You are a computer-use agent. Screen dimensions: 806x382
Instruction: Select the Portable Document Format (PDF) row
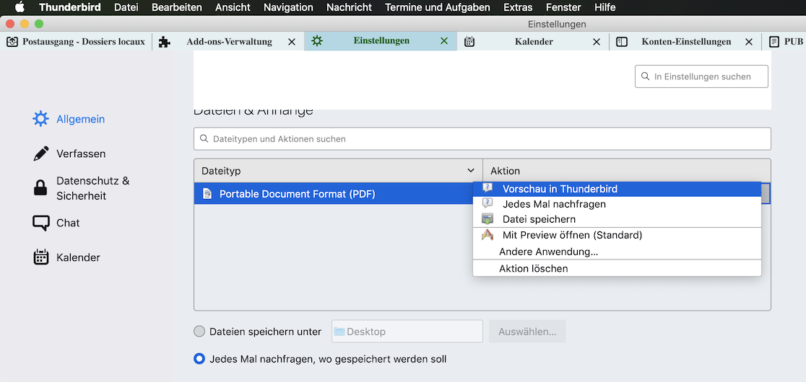pos(333,194)
